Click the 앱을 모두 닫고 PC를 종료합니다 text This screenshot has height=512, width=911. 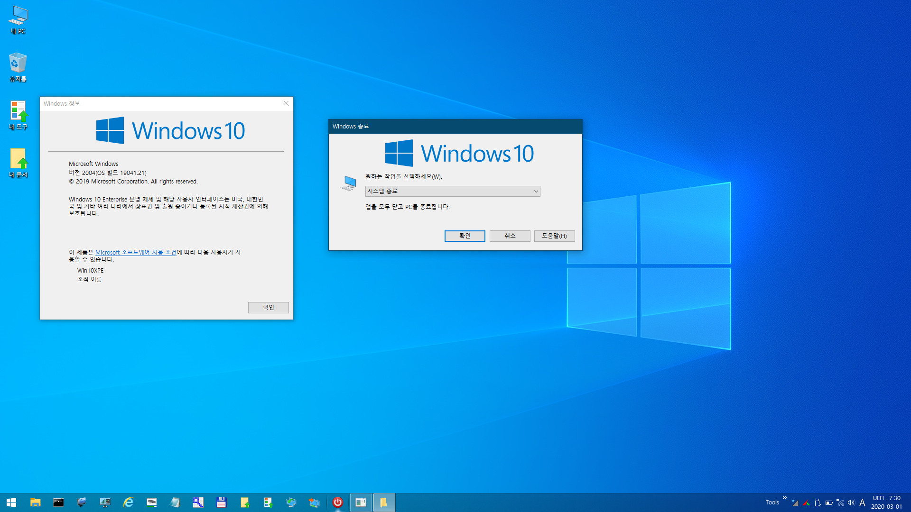407,207
